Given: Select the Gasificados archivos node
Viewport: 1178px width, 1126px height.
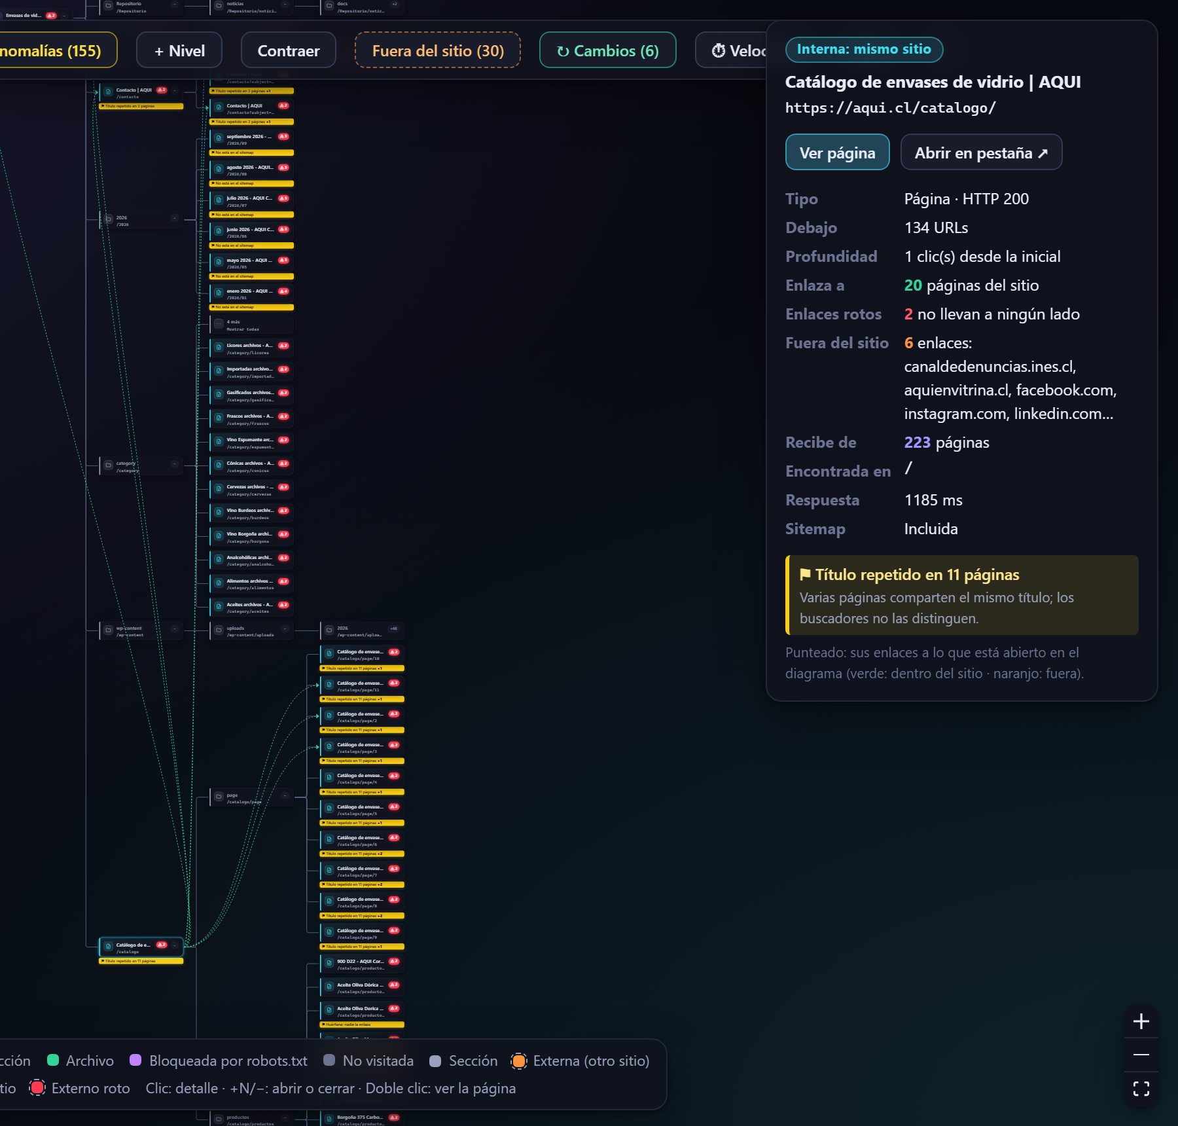Looking at the screenshot, I should pos(251,395).
